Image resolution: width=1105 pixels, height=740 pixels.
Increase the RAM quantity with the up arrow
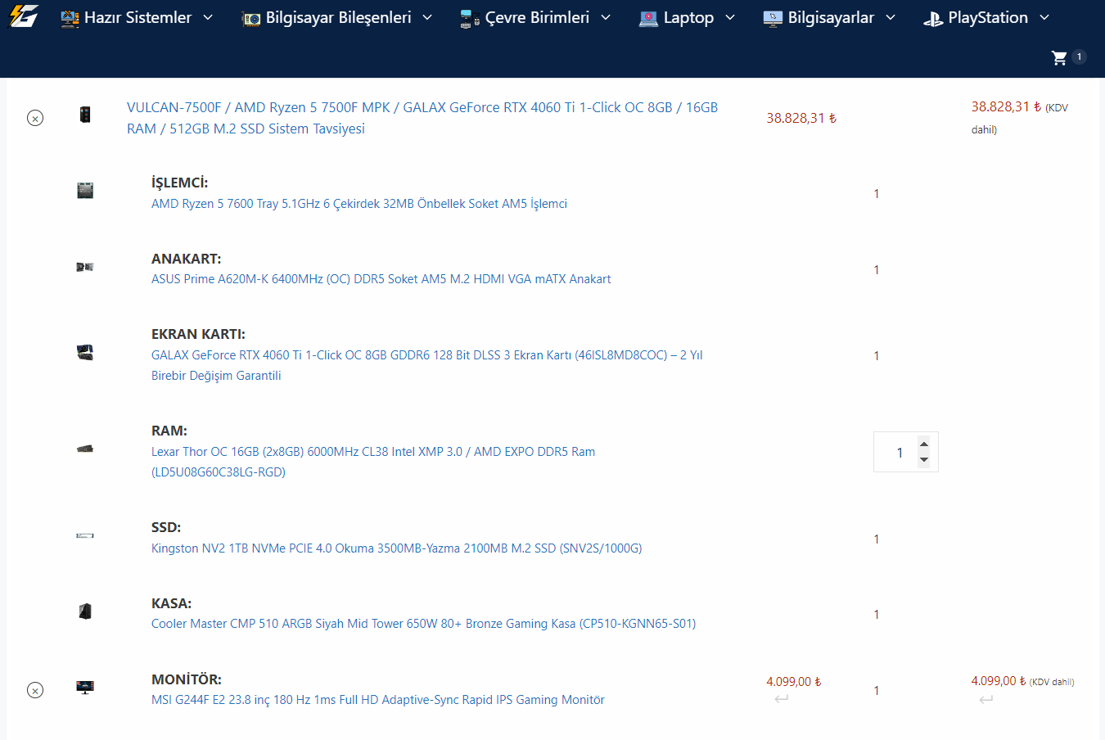[924, 444]
